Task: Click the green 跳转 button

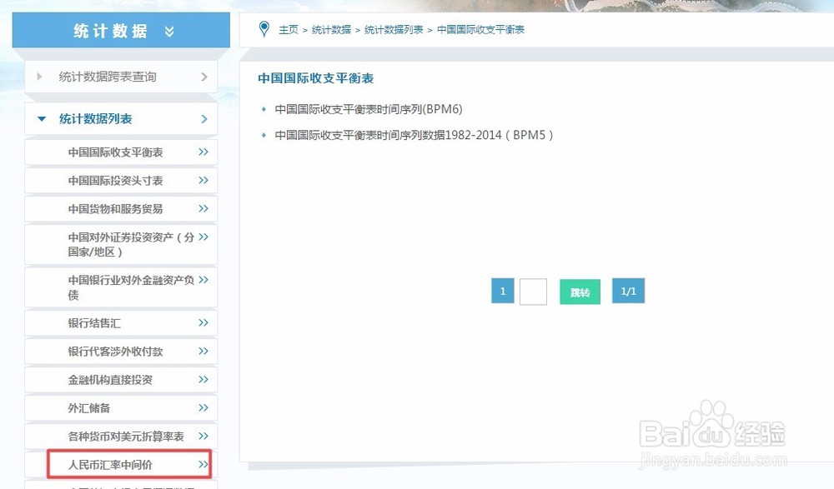Action: 580,291
